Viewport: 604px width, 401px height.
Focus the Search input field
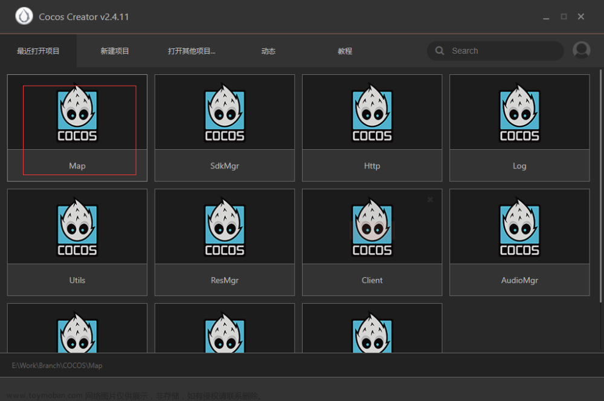pos(495,51)
